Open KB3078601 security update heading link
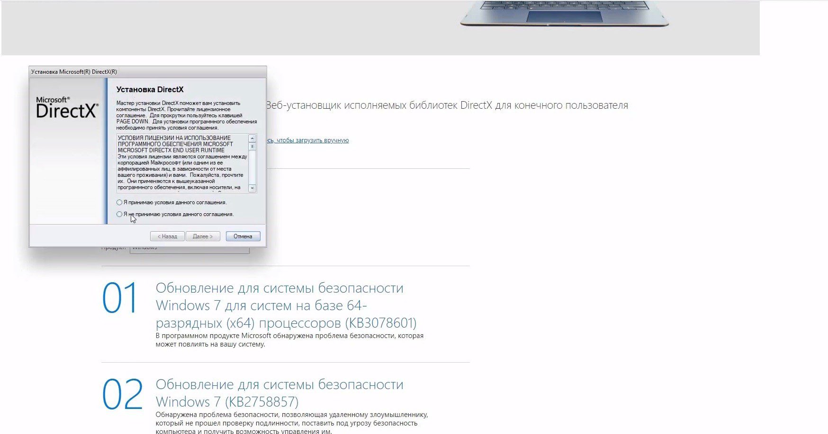The height and width of the screenshot is (434, 828). click(x=286, y=305)
